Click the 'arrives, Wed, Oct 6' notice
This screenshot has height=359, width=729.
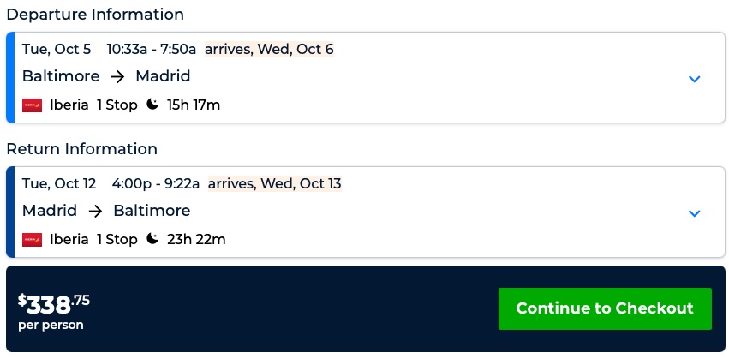point(269,49)
